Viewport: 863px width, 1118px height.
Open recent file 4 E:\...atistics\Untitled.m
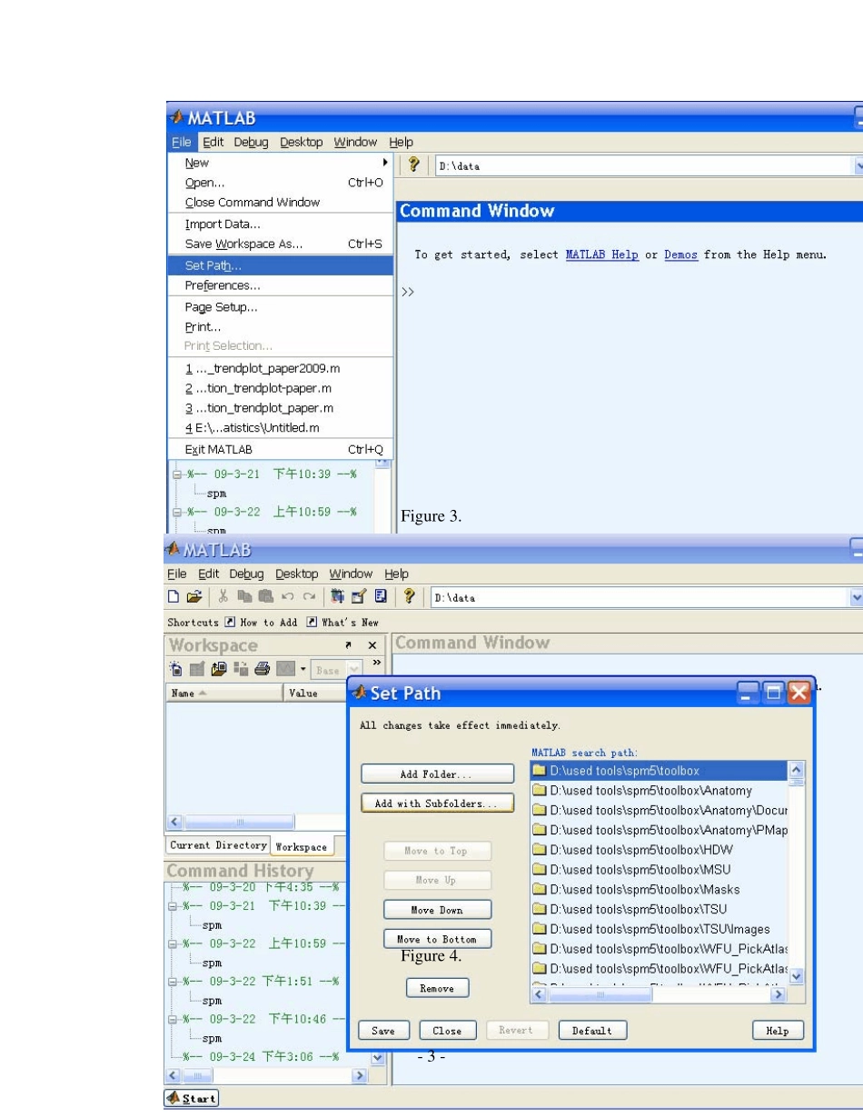tap(280, 428)
